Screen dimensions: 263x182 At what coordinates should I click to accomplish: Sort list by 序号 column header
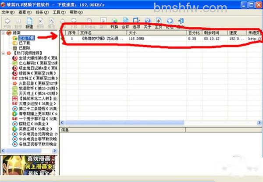(72, 33)
